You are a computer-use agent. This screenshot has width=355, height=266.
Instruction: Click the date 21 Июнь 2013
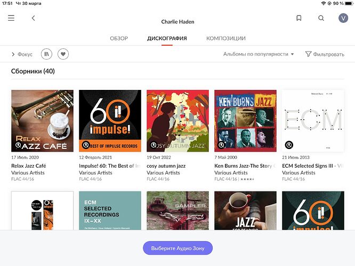(296, 157)
